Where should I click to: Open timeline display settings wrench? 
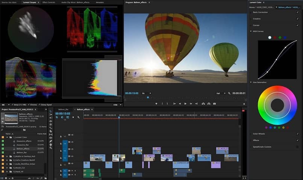click(x=79, y=117)
